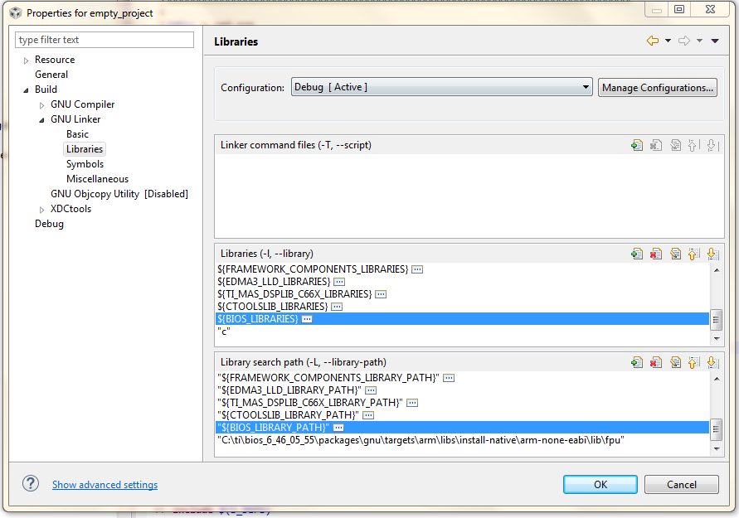Edit icon in Linker command files toolbar
Viewport: 739px width, 518px height.
click(675, 145)
